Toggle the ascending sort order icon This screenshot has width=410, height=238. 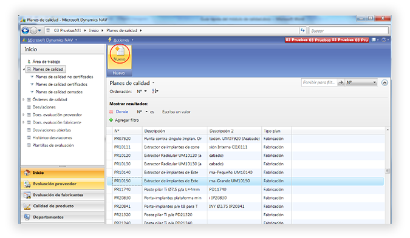[x=154, y=91]
